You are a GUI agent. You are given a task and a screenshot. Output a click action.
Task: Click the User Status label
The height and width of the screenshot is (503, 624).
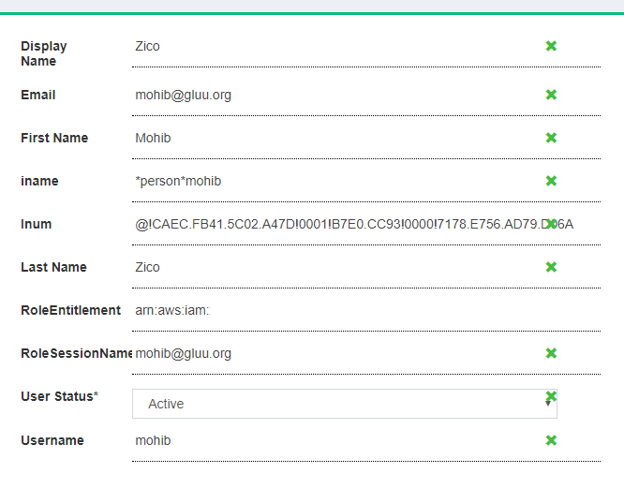click(x=58, y=396)
